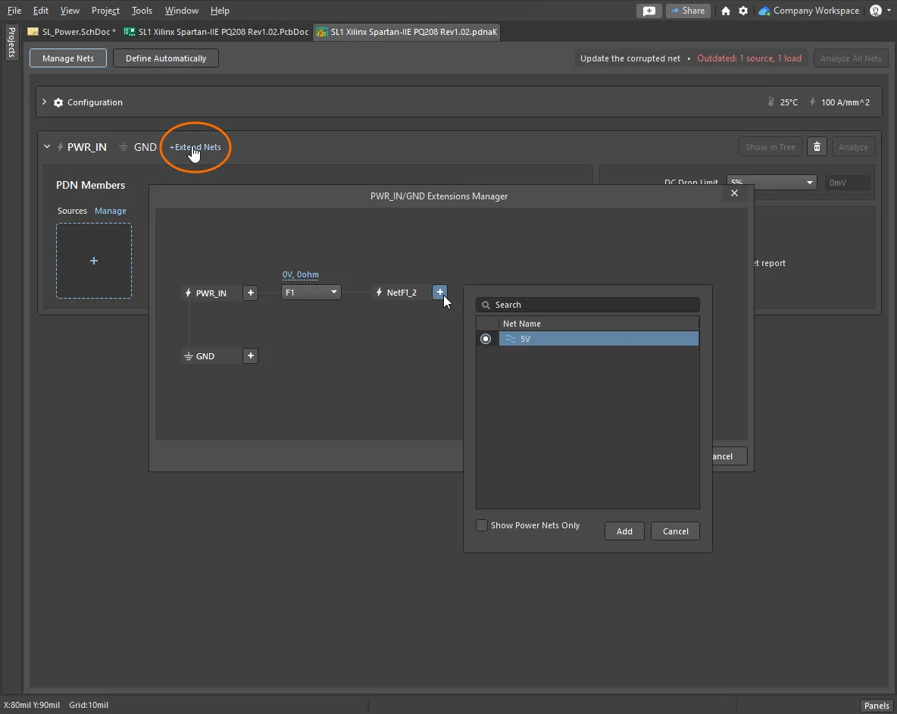Screen dimensions: 897x714
Task: Expand the Configuration section
Action: click(45, 102)
